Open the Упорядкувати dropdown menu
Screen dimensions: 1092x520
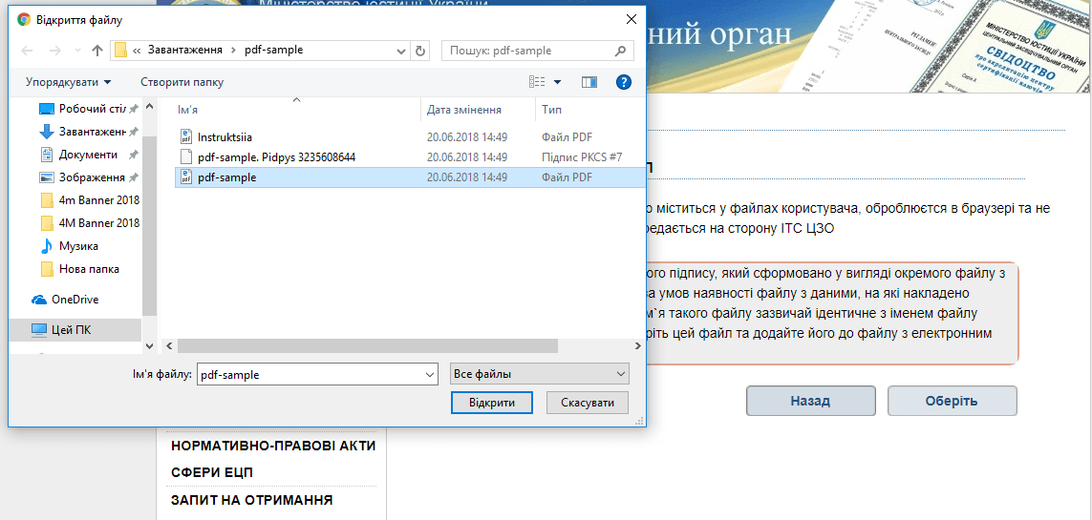point(69,82)
